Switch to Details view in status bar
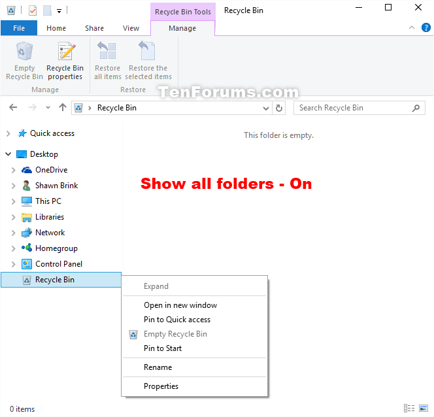The width and height of the screenshot is (434, 417). click(x=409, y=408)
